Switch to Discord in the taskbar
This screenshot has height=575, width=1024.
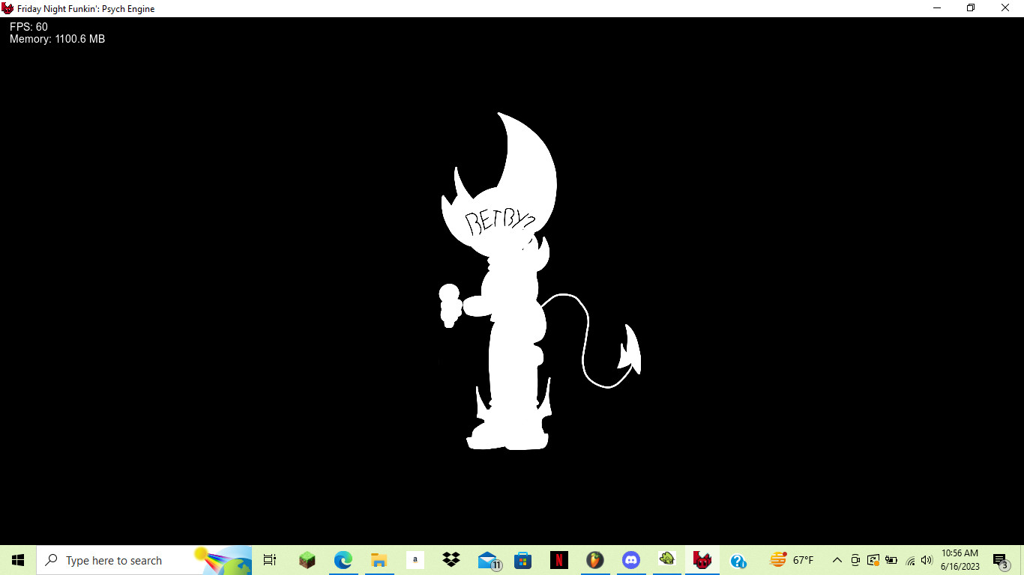pos(630,560)
